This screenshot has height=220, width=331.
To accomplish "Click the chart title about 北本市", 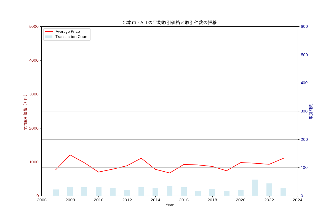I will coord(169,23).
